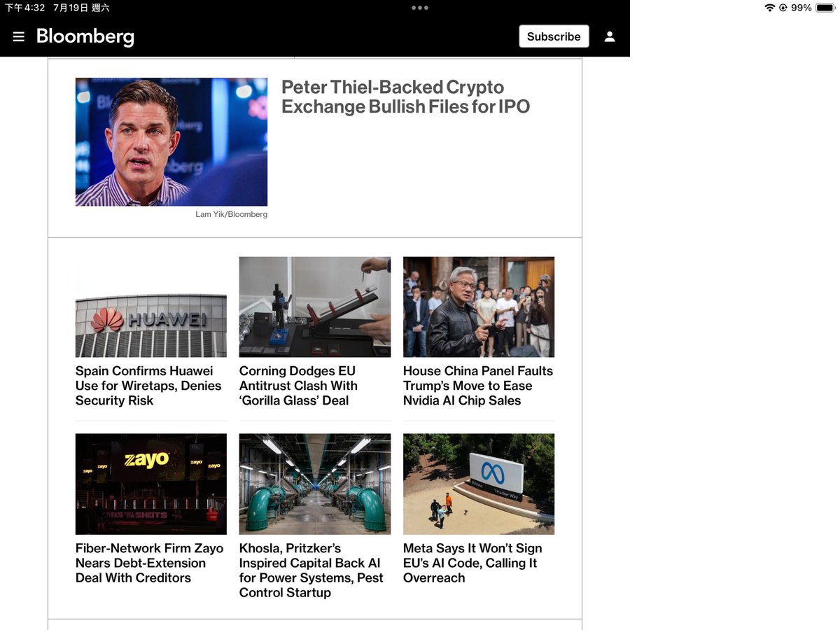Viewport: 840px width, 630px height.
Task: Open the Zayo signage thumbnail
Action: pos(151,484)
